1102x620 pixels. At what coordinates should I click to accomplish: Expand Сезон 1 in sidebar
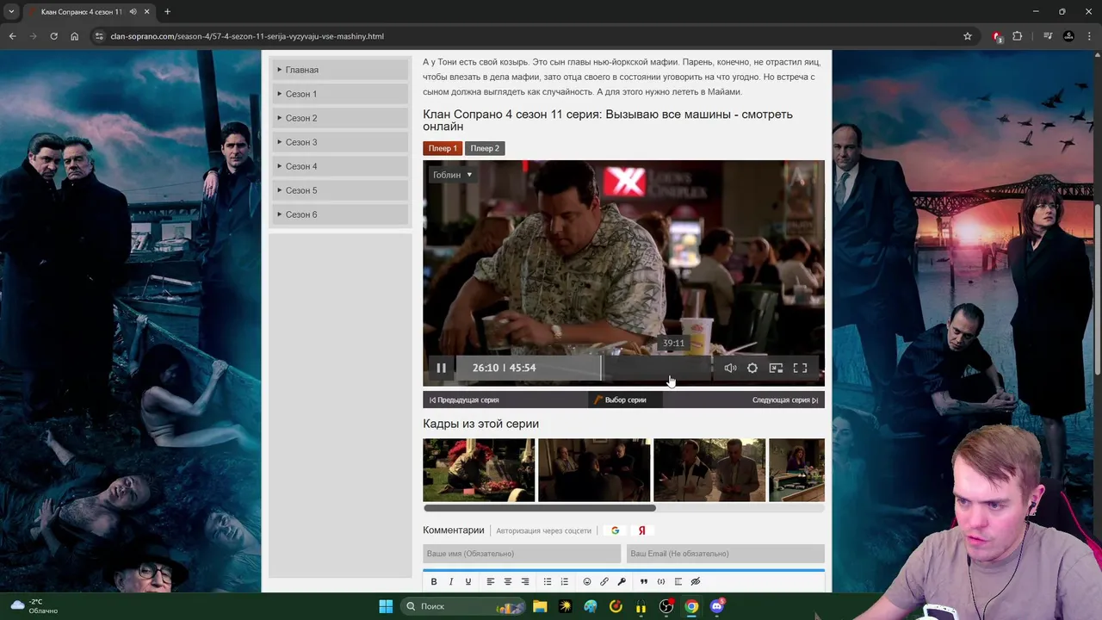click(x=340, y=94)
